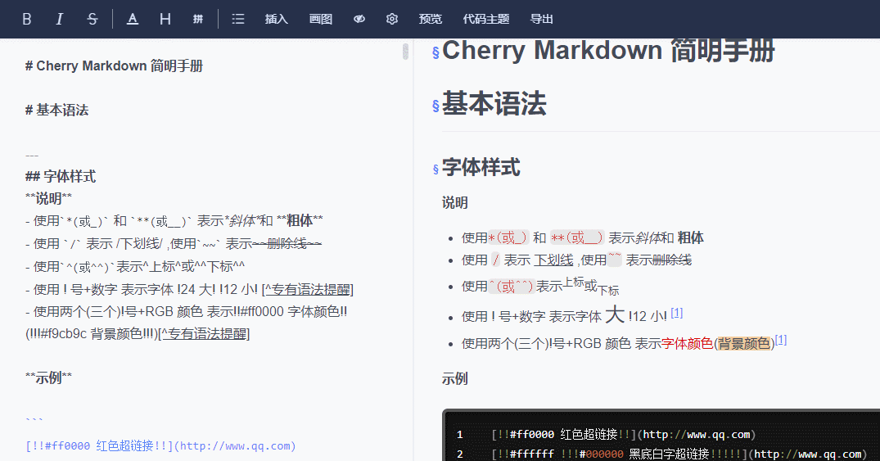The height and width of the screenshot is (461, 880).
Task: Click the anchor icon beside 基本语法 heading
Action: pyautogui.click(x=435, y=106)
